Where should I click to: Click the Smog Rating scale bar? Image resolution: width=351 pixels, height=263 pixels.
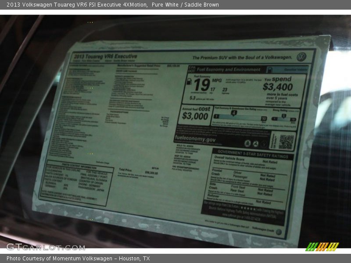[x=284, y=119]
